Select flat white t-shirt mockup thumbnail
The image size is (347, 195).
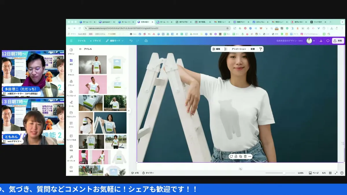(117, 65)
